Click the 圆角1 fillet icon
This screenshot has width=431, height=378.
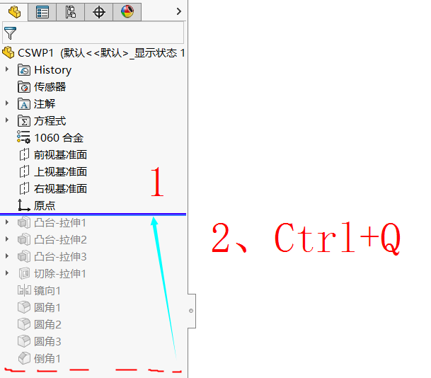24,307
